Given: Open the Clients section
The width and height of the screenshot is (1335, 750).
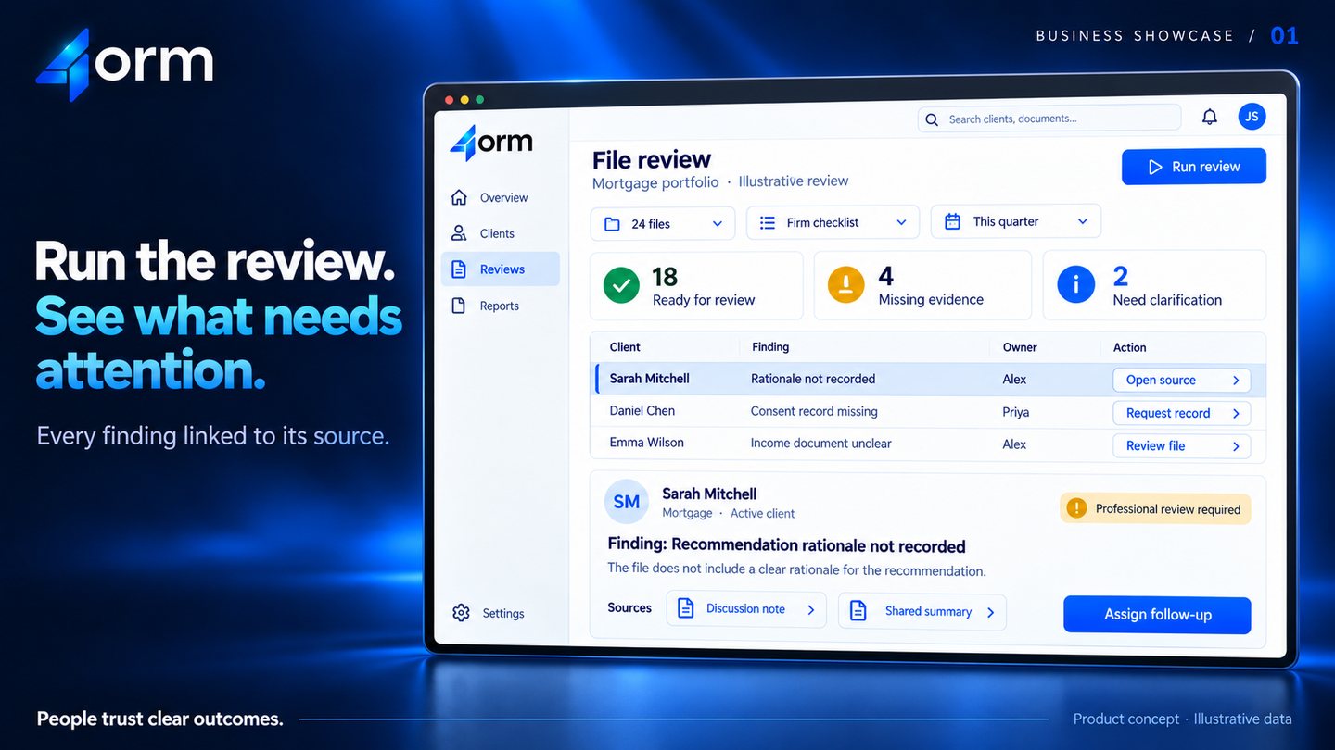Looking at the screenshot, I should (x=501, y=233).
